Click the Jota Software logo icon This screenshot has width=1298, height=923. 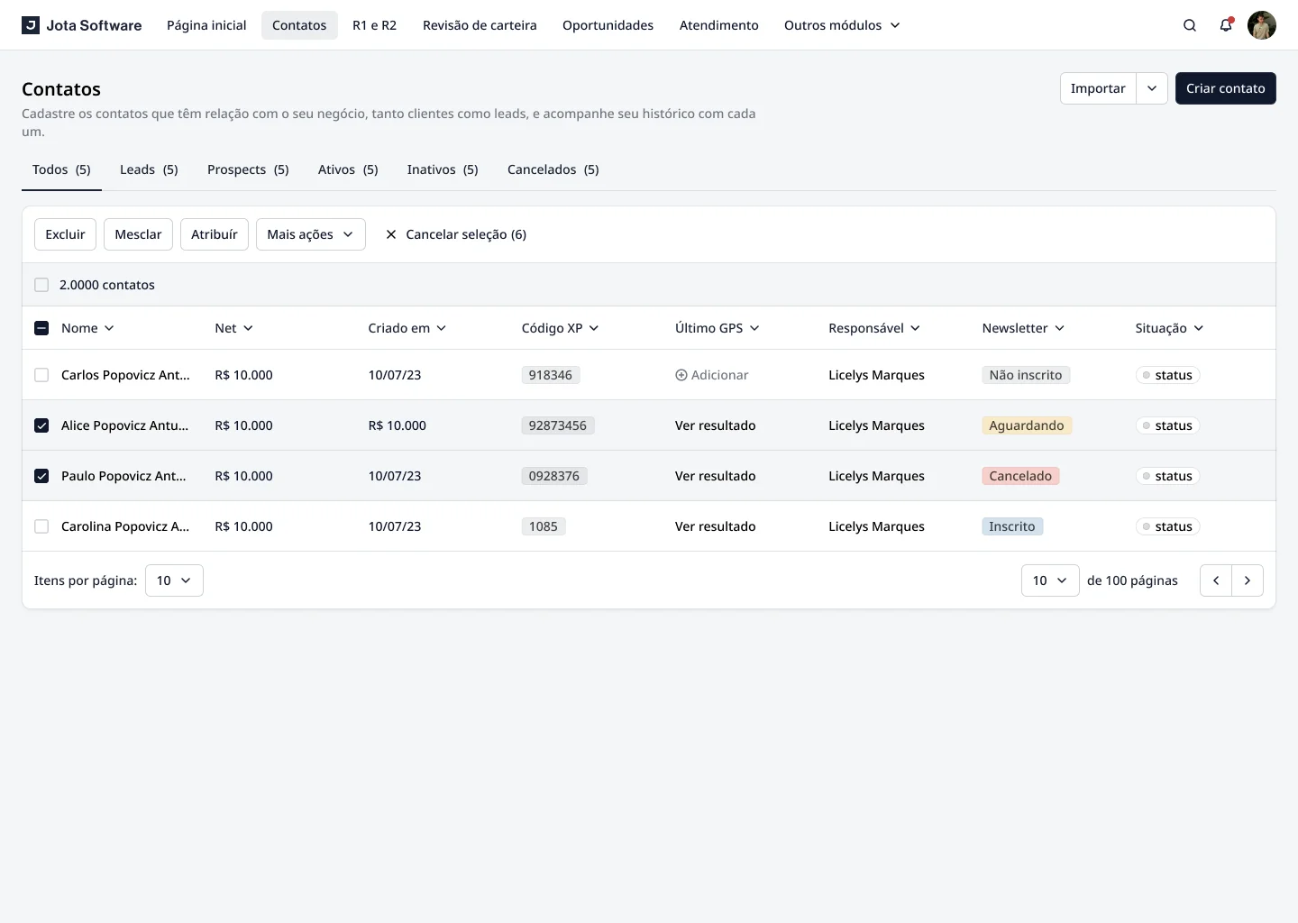coord(31,25)
